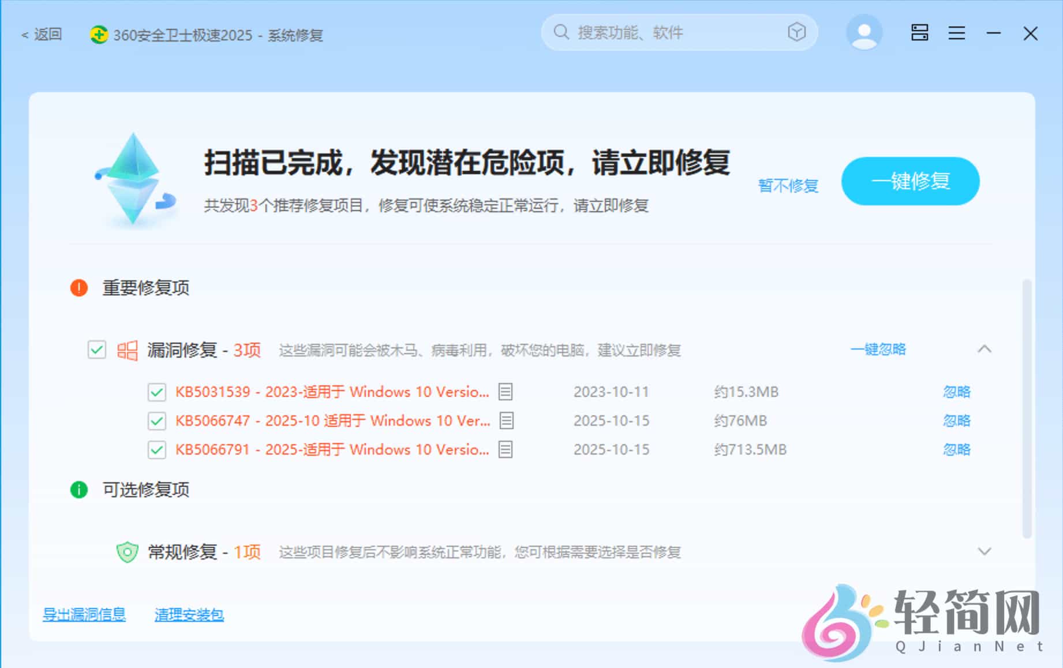Click the green shield icon beside 常规修复
Image resolution: width=1063 pixels, height=668 pixels.
click(127, 552)
